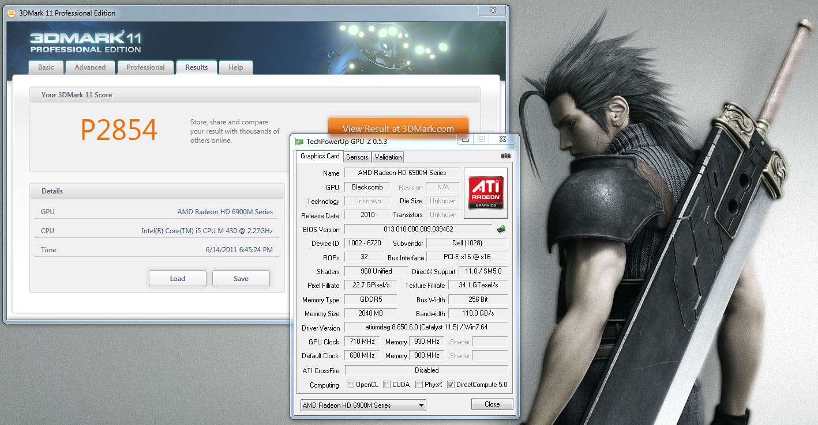Click the Blackcomb GPU field
This screenshot has width=818, height=425.
[x=367, y=187]
